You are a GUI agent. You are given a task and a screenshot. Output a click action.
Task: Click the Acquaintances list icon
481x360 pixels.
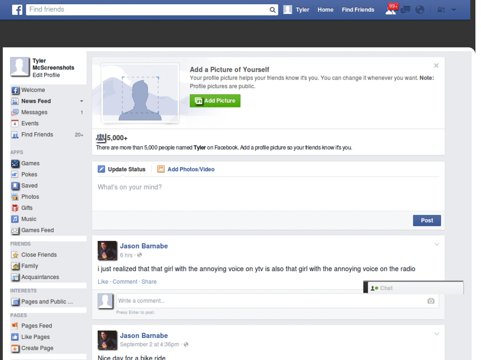[15, 277]
